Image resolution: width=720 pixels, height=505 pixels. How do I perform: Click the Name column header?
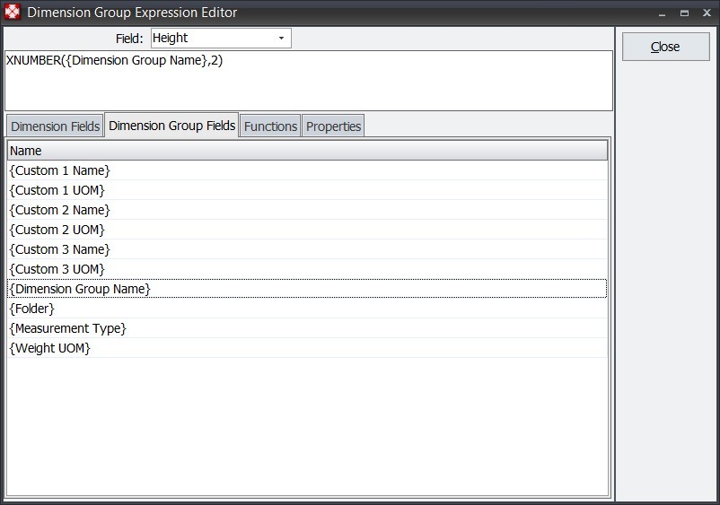pos(307,151)
